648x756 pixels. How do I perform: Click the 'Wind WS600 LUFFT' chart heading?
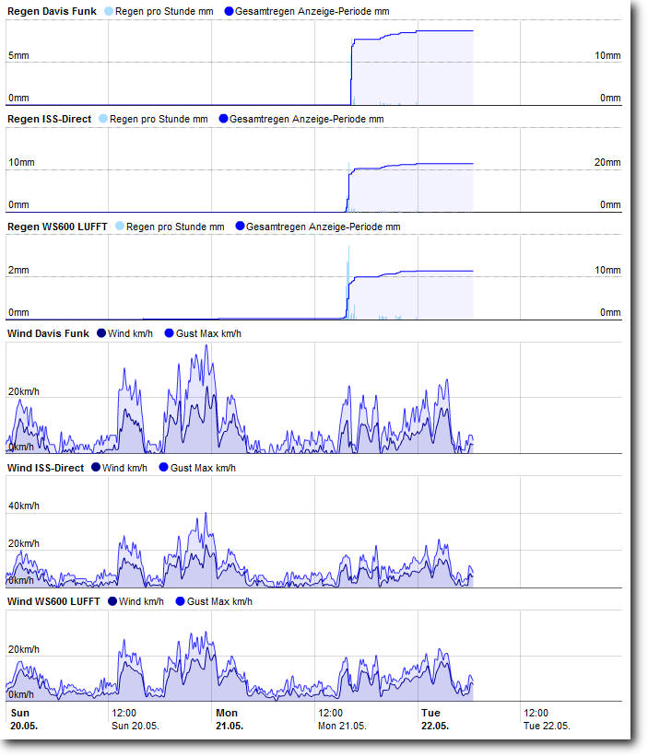click(53, 601)
